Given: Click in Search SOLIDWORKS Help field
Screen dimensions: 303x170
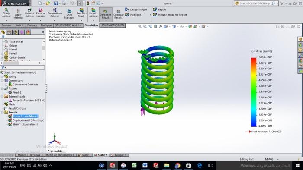Looking at the screenshot, I should [x=255, y=3].
